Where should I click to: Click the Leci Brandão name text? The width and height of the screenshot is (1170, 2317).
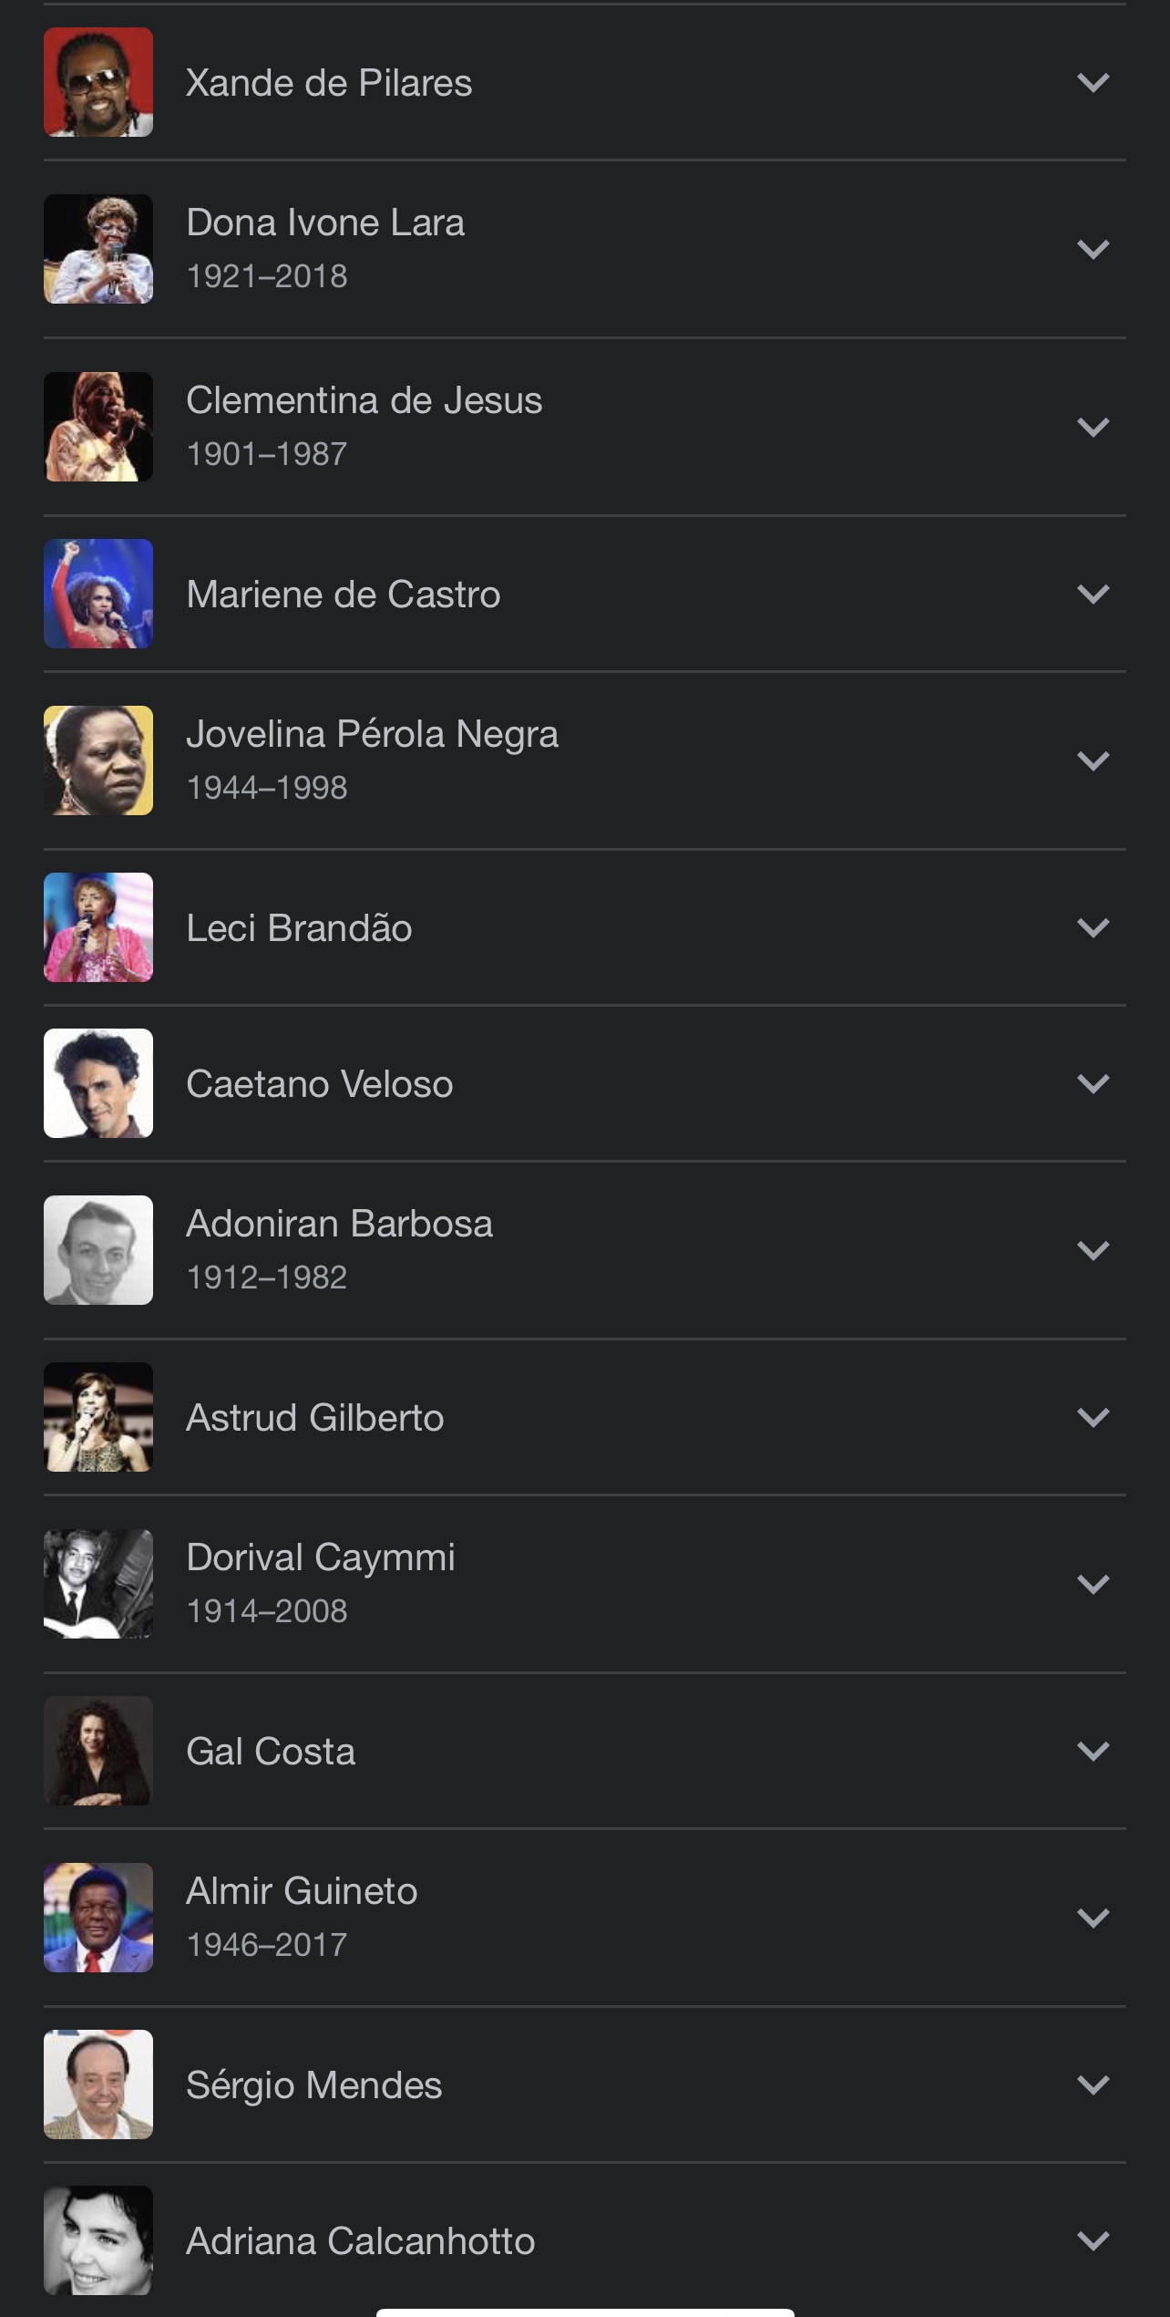point(299,928)
